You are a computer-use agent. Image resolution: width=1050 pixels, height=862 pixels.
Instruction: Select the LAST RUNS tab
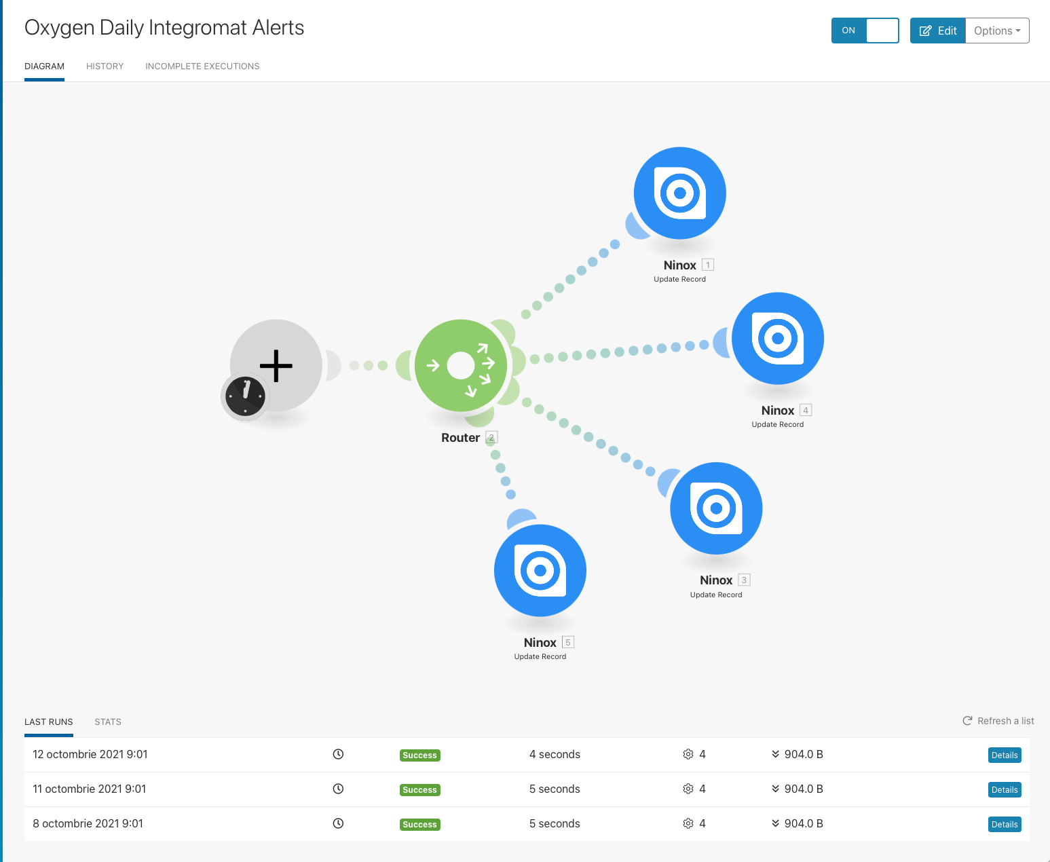(x=49, y=722)
